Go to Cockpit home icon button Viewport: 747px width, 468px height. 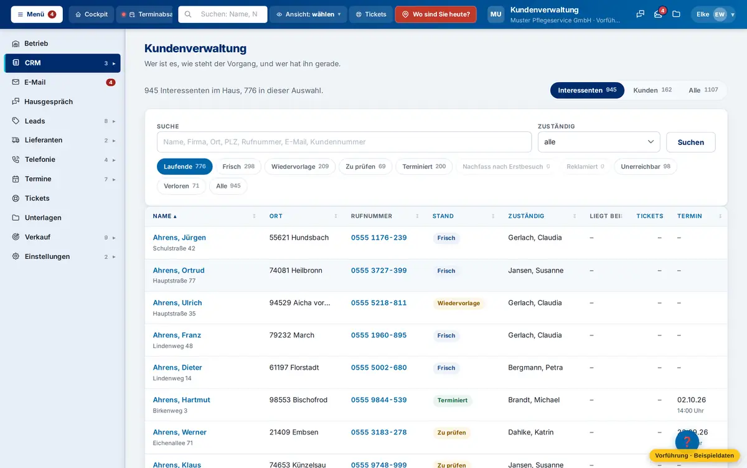click(92, 14)
